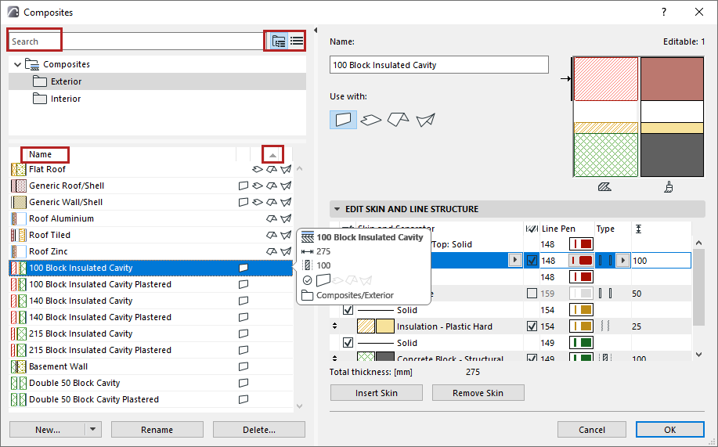The height and width of the screenshot is (447, 718).
Task: Click the composite Name field
Action: click(x=438, y=64)
